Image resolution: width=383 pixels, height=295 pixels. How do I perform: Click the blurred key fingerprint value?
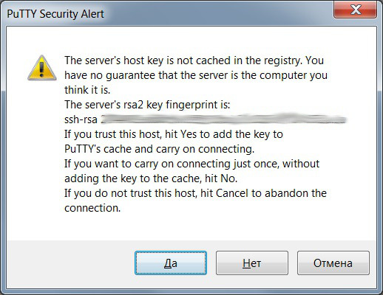(x=224, y=119)
